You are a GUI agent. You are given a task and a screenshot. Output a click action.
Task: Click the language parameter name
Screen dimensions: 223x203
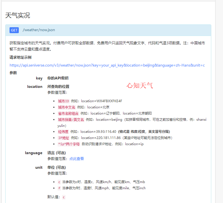point(34,153)
